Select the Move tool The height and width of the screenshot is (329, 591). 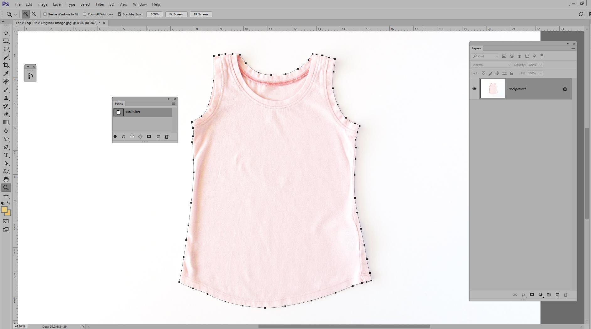pyautogui.click(x=6, y=32)
